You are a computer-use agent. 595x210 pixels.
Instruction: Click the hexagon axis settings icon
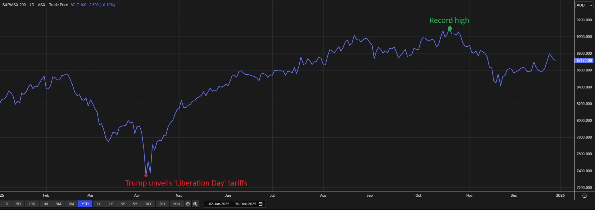584,195
